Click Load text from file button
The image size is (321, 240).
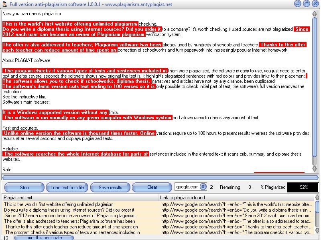click(67, 187)
